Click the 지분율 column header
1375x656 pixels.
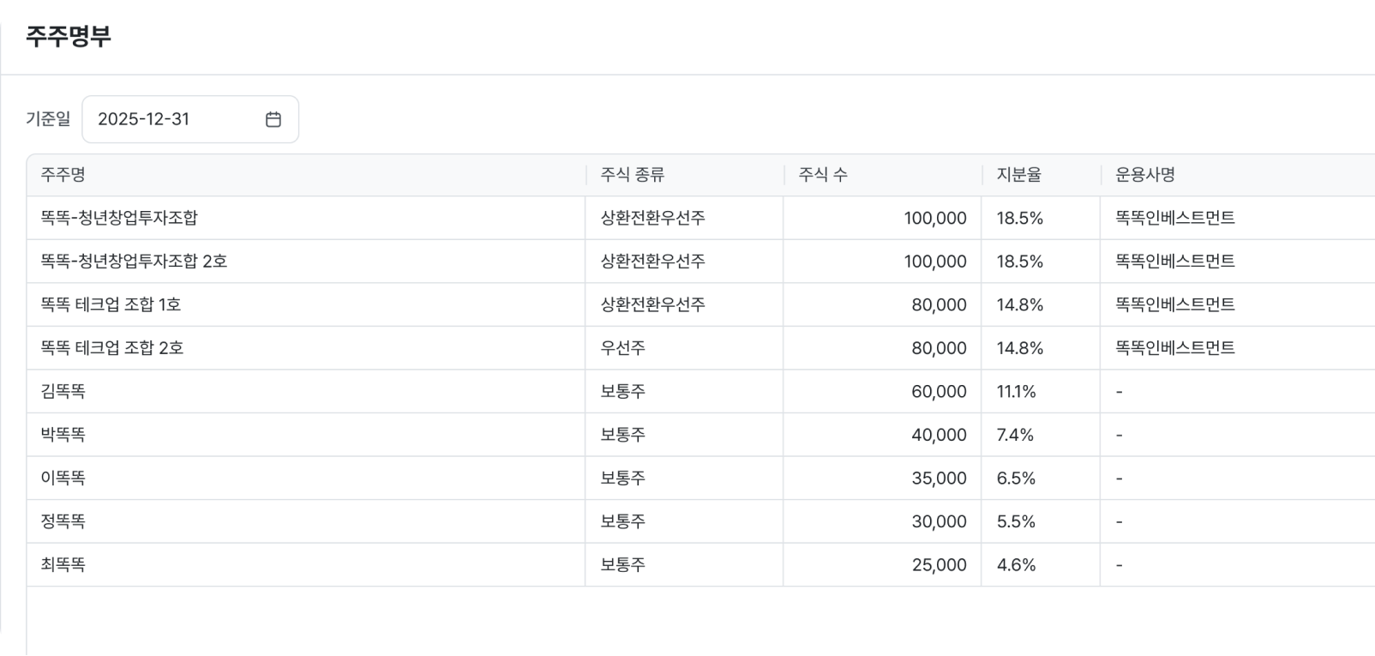click(x=1018, y=175)
